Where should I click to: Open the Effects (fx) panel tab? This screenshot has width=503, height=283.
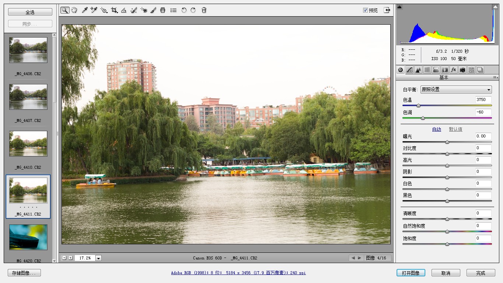(454, 70)
